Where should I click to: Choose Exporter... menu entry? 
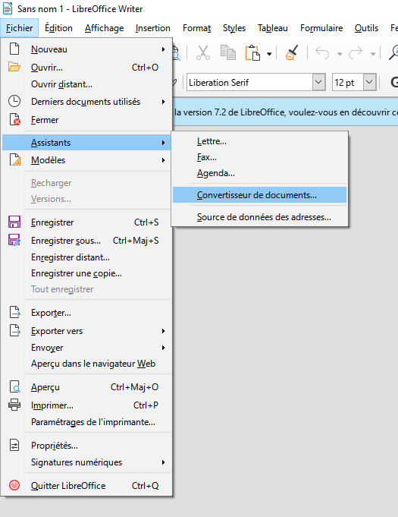pos(86,313)
